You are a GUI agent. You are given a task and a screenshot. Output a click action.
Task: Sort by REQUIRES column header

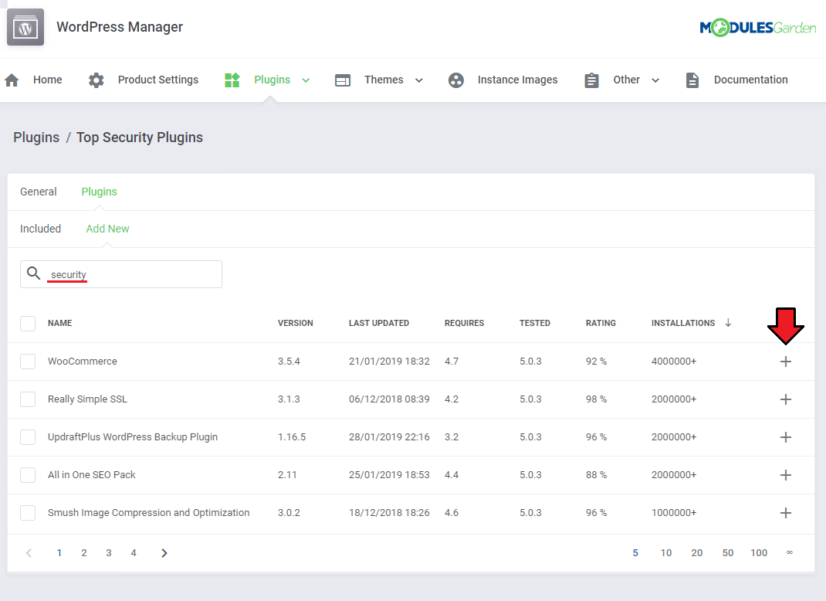coord(464,323)
